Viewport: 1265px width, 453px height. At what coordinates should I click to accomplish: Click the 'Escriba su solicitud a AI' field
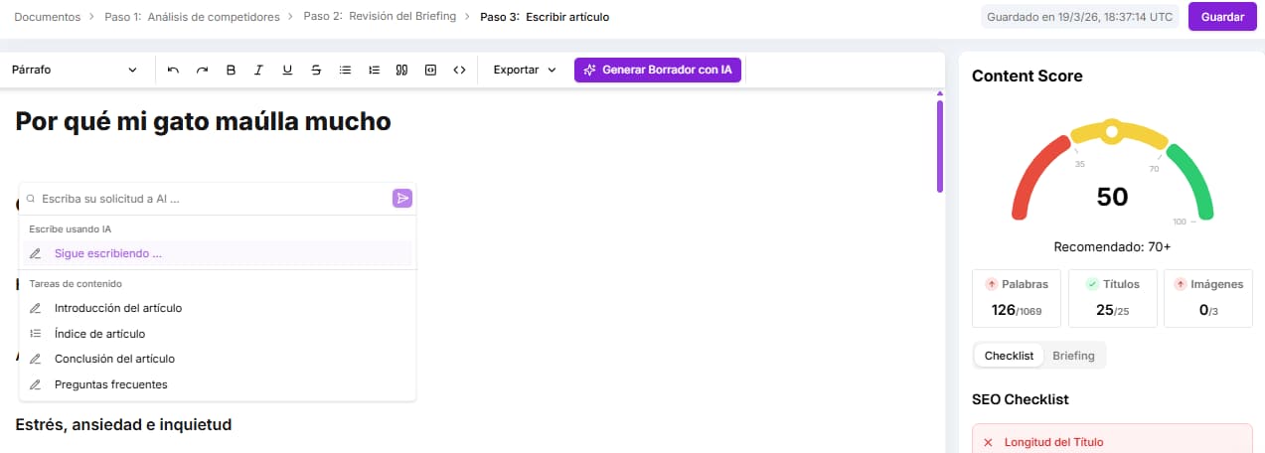(x=209, y=199)
